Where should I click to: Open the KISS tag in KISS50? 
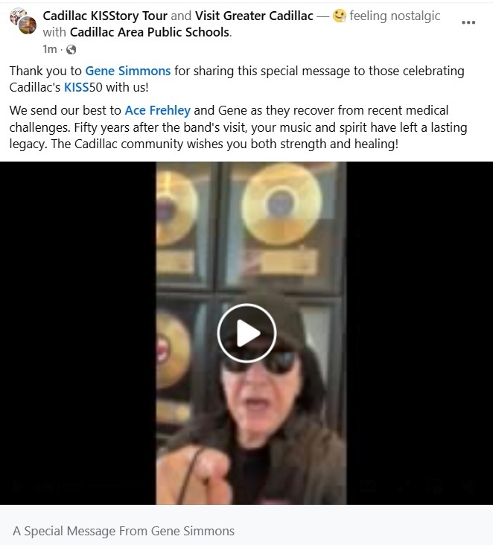(77, 87)
